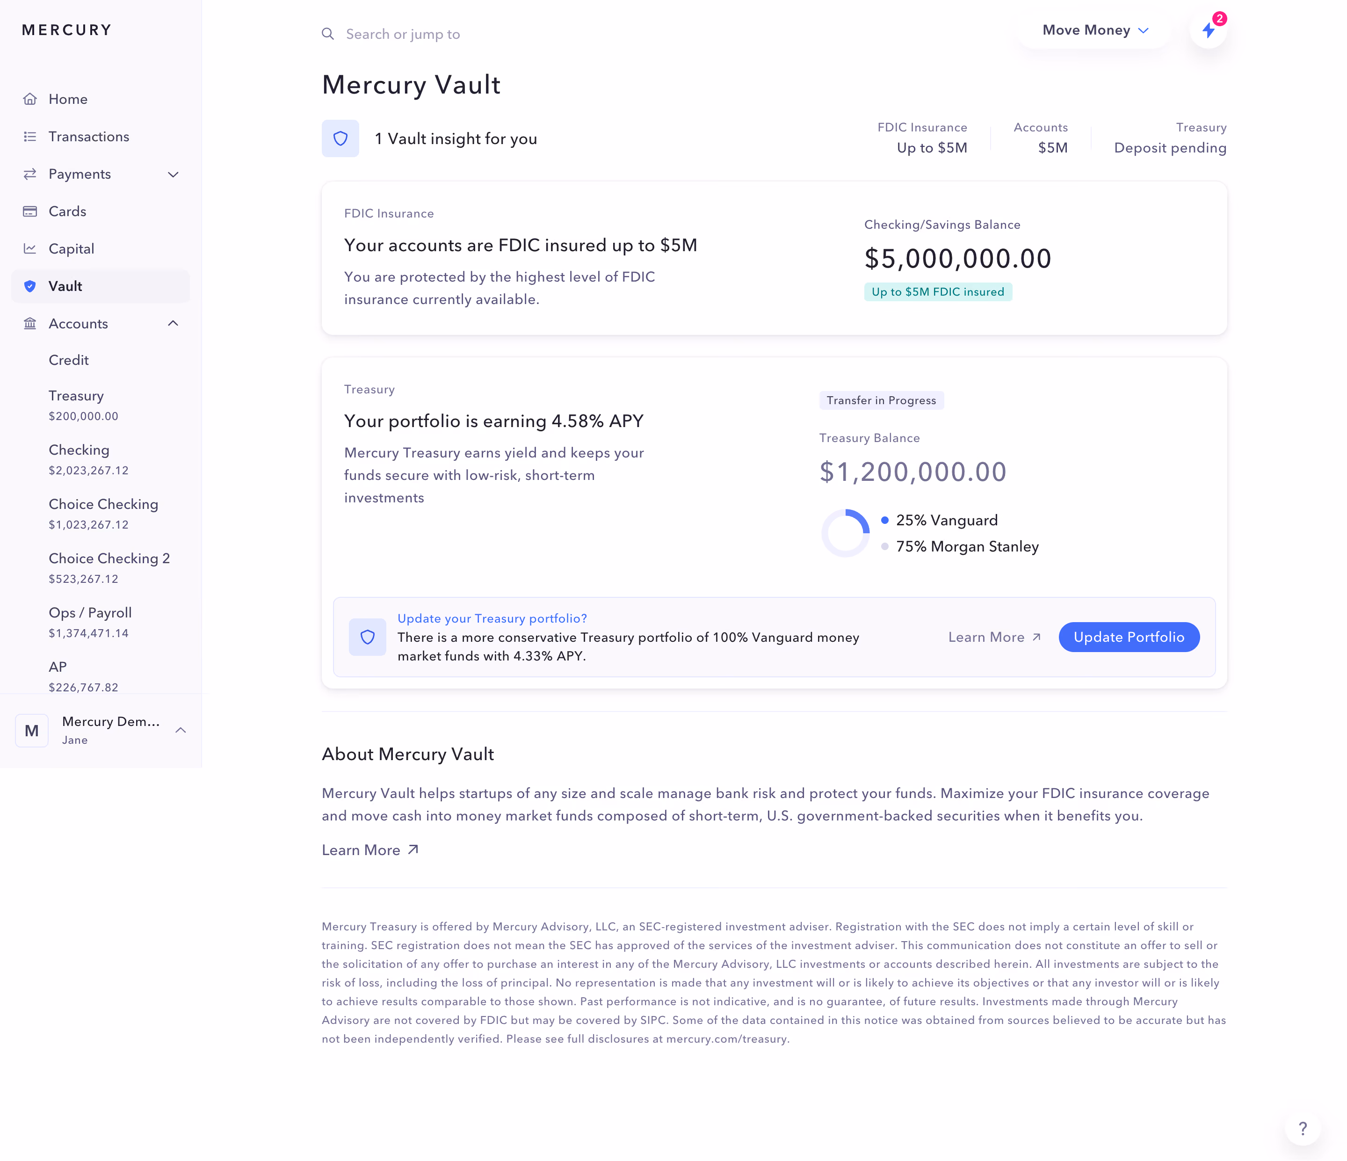Screen dimensions: 1347x1161
Task: Open the Ops / Payroll account
Action: click(90, 622)
